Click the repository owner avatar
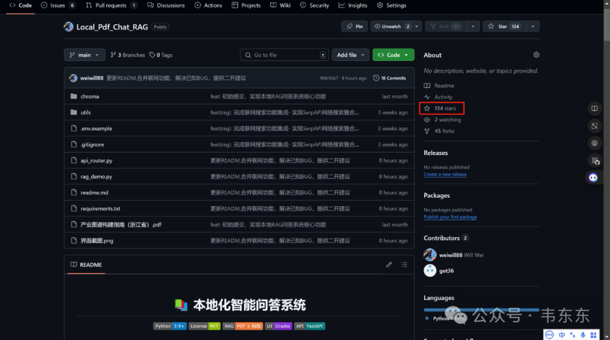 (x=68, y=27)
